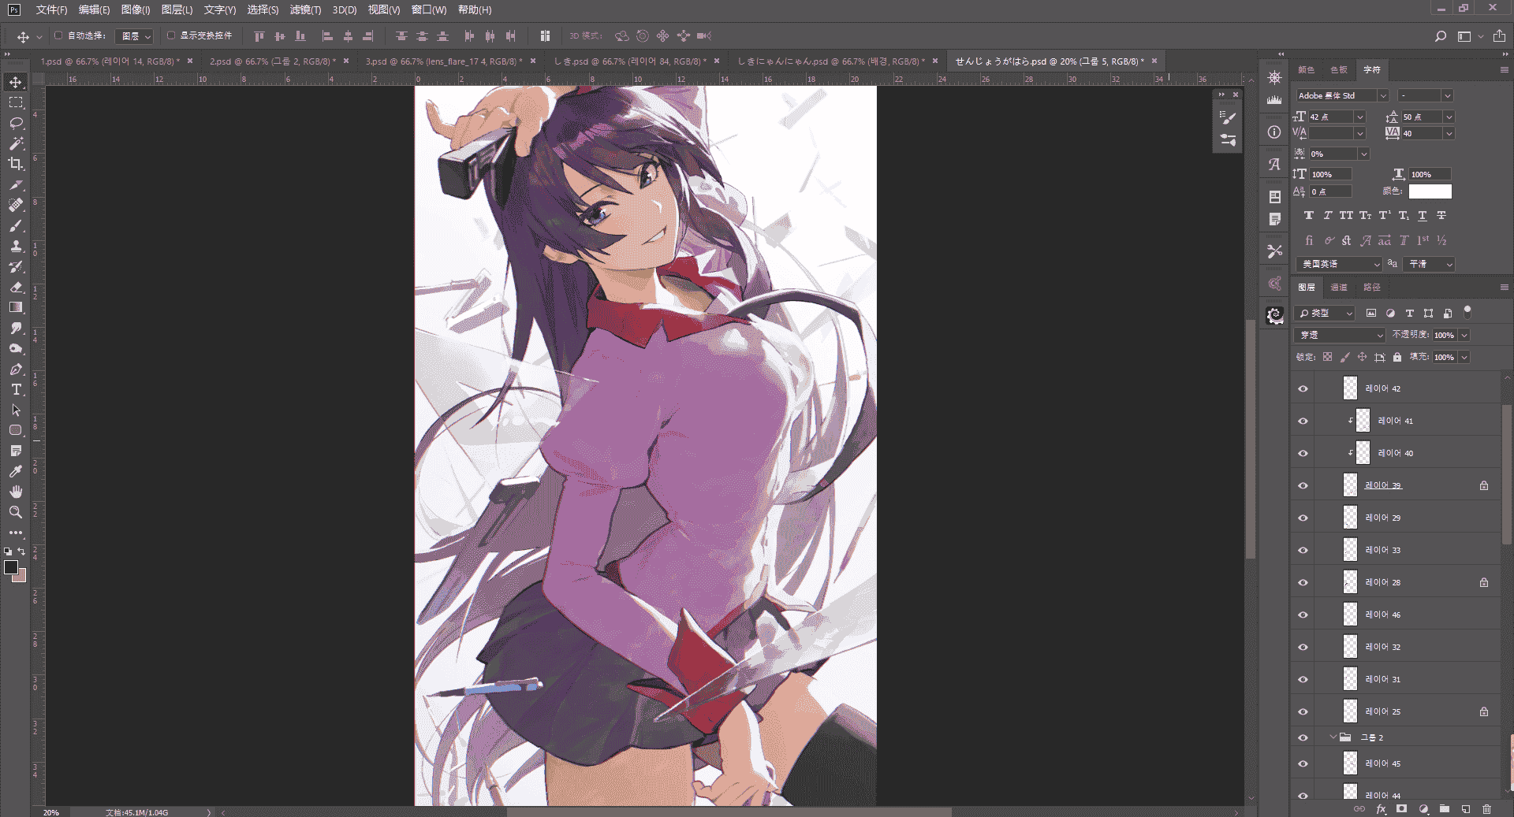Open the 滤镜(T) menu
Image resolution: width=1514 pixels, height=817 pixels.
point(305,9)
